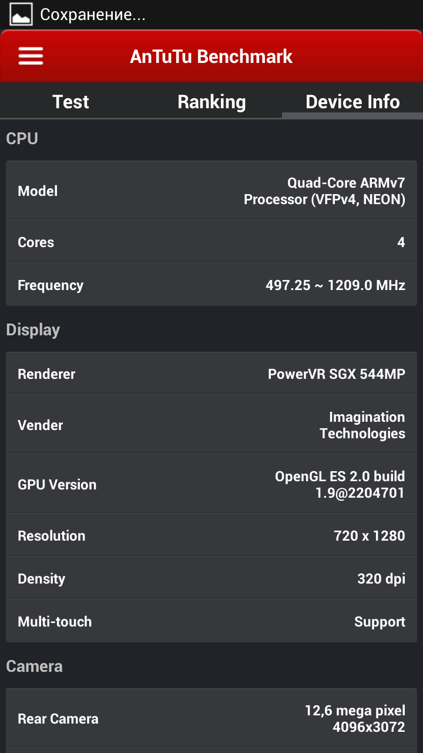Select the Frequency row
Image resolution: width=423 pixels, height=753 pixels.
click(x=211, y=285)
